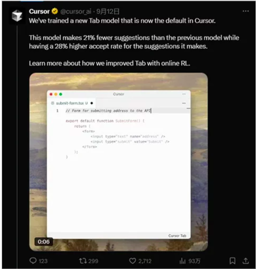Play the embedded Cursor Tab video
Screen dimensions: 259x269
click(118, 162)
